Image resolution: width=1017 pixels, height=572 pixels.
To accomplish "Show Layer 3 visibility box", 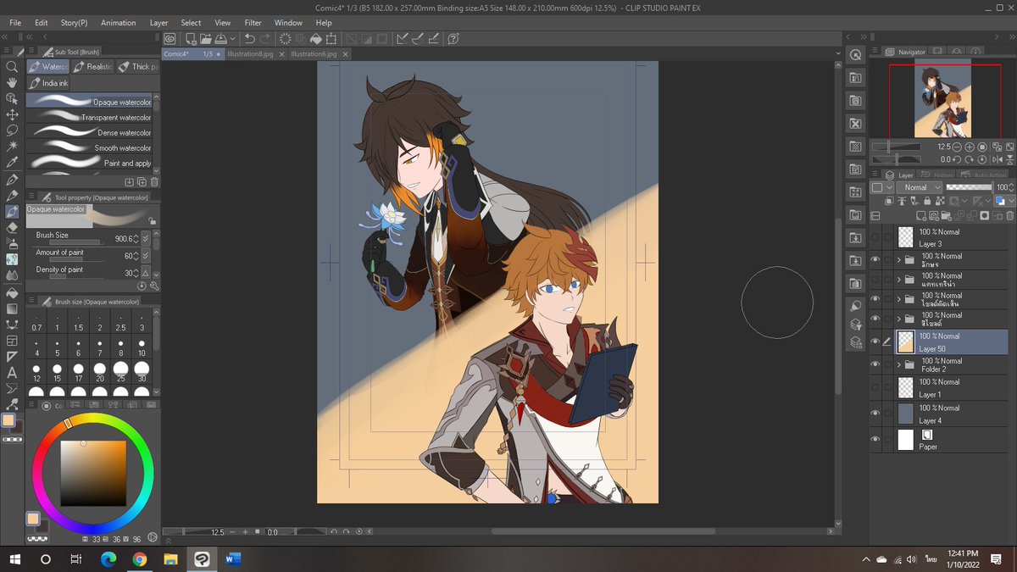I will pos(875,237).
